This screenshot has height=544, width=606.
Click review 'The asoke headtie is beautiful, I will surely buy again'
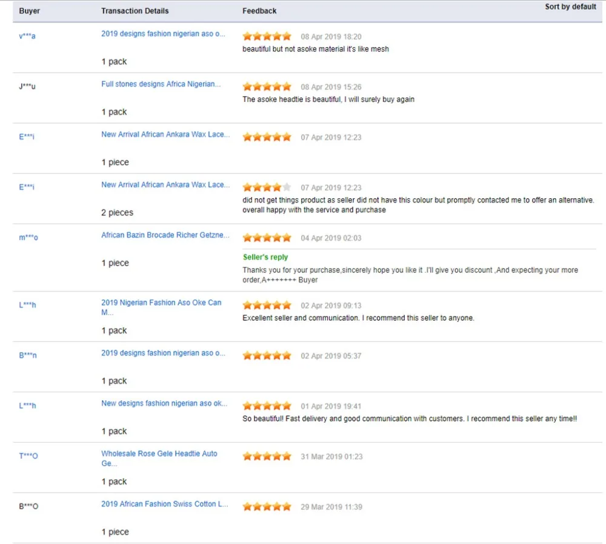pos(328,99)
